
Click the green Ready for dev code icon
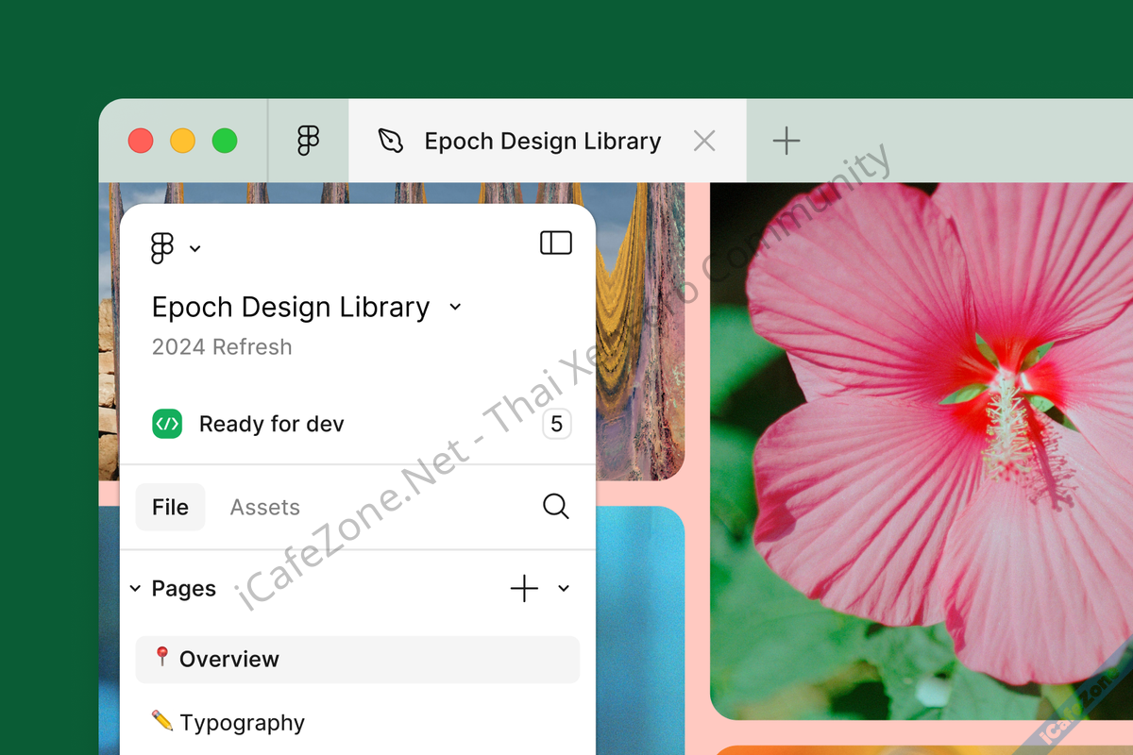(167, 424)
